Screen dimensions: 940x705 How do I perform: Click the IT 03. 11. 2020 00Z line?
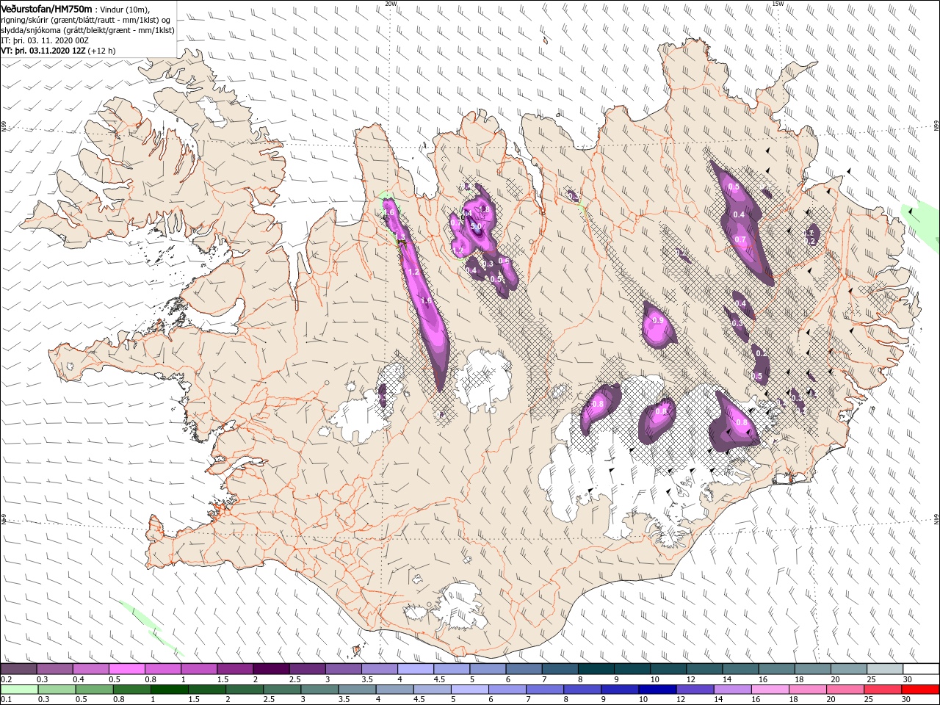45,40
